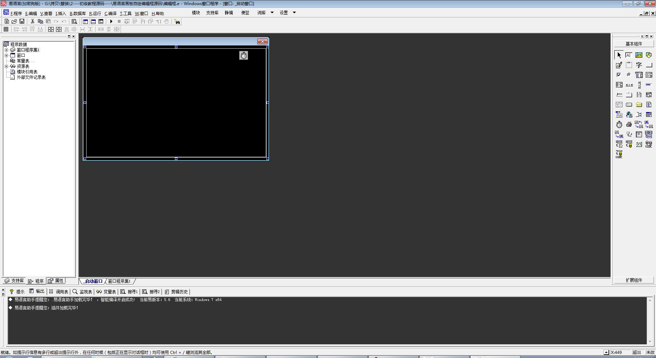Click the binoculars search icon
Screen dimensions: 656x358
point(177,22)
